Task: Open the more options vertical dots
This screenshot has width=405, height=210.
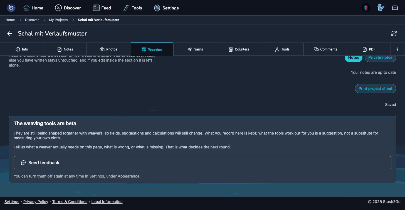Action: pos(398,49)
